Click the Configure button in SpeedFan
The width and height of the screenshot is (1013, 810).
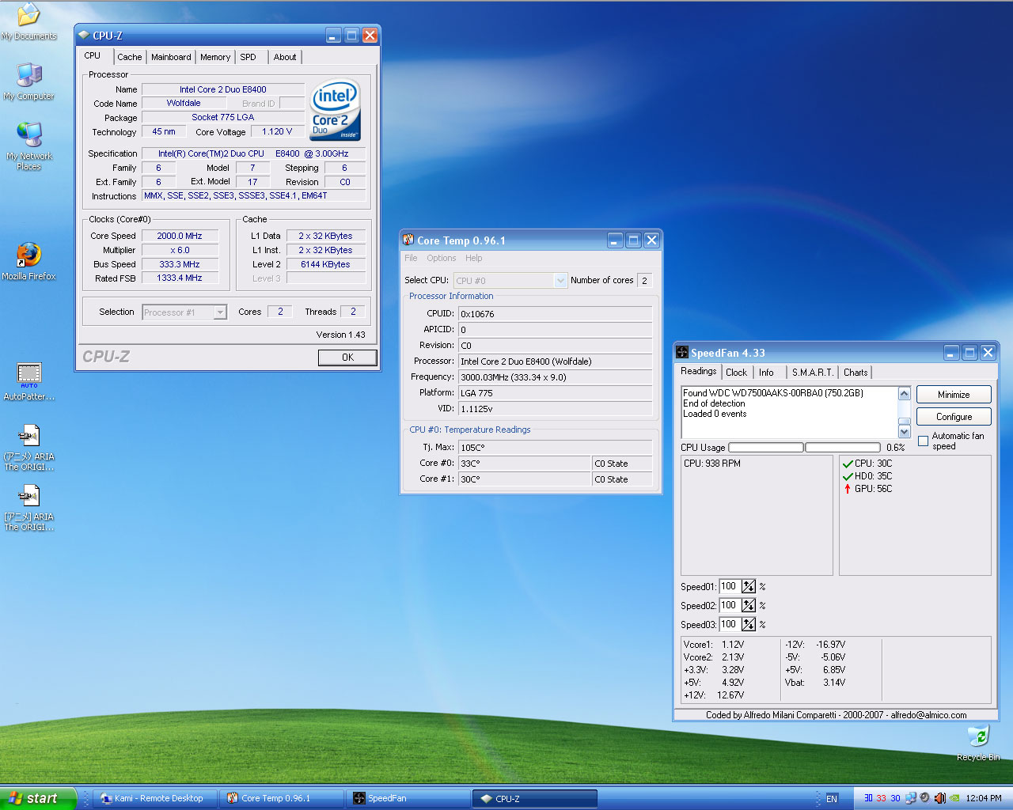point(954,417)
